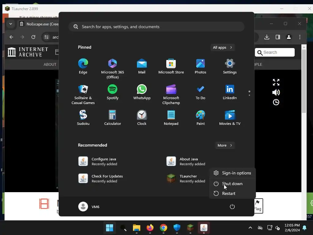Image resolution: width=313 pixels, height=235 pixels.
Task: Toggle fullscreen in Internet Archive player
Action: (x=276, y=82)
